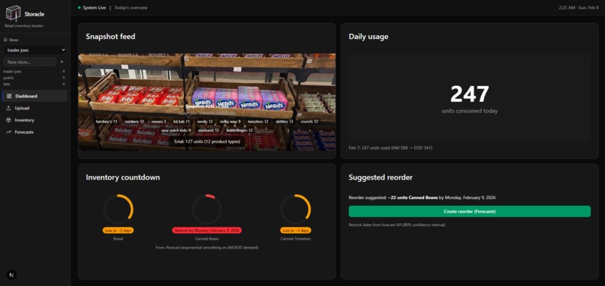The image size is (605, 286).
Task: Click the Daily usage heading
Action: point(369,37)
